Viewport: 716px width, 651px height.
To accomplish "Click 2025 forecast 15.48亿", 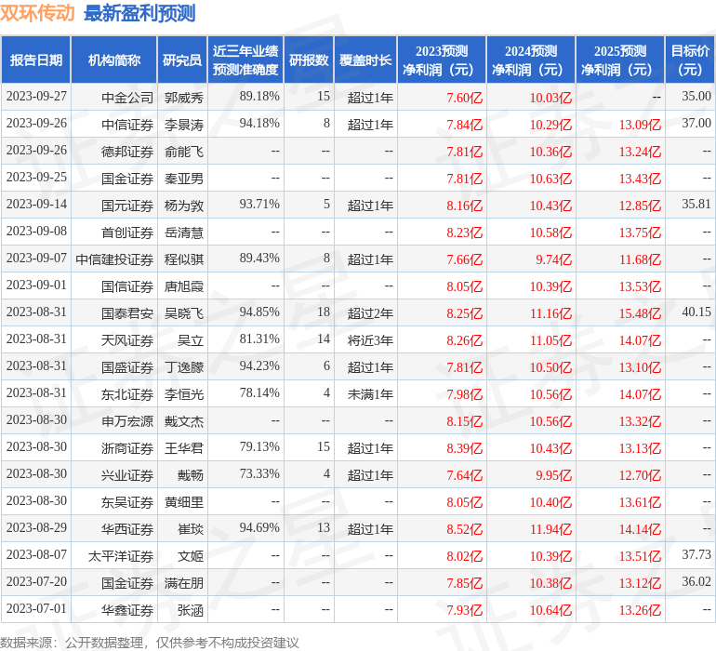I will tap(640, 313).
